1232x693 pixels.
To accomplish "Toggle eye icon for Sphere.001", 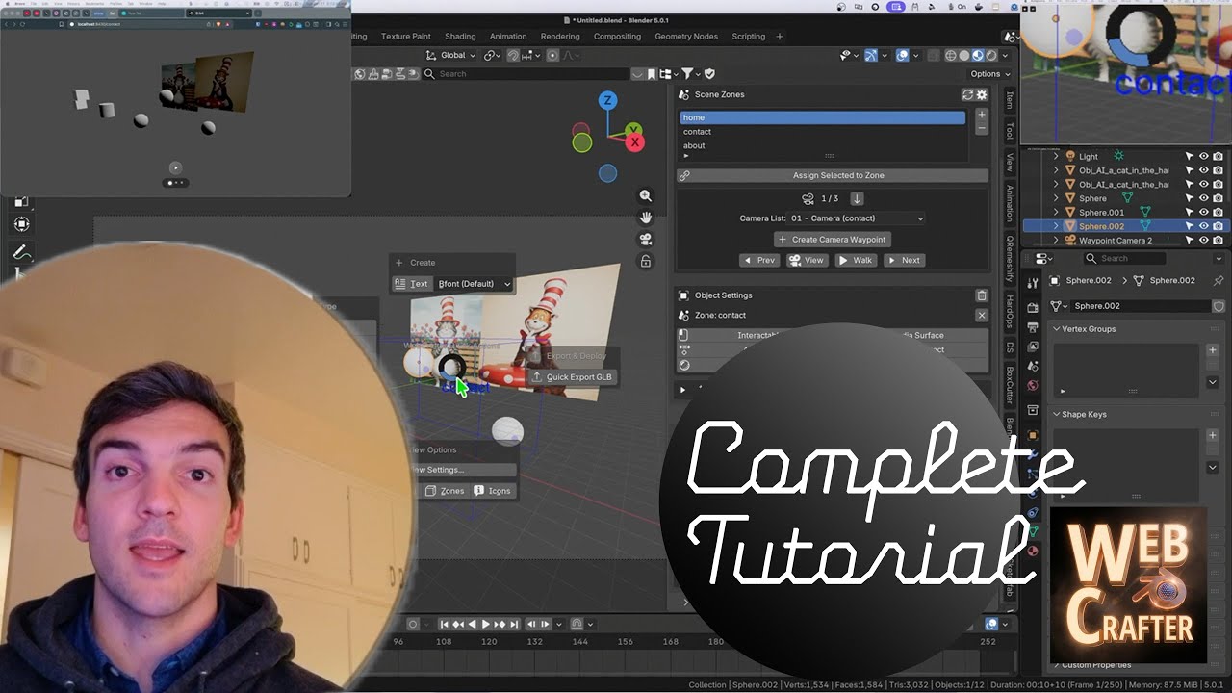I will point(1203,212).
